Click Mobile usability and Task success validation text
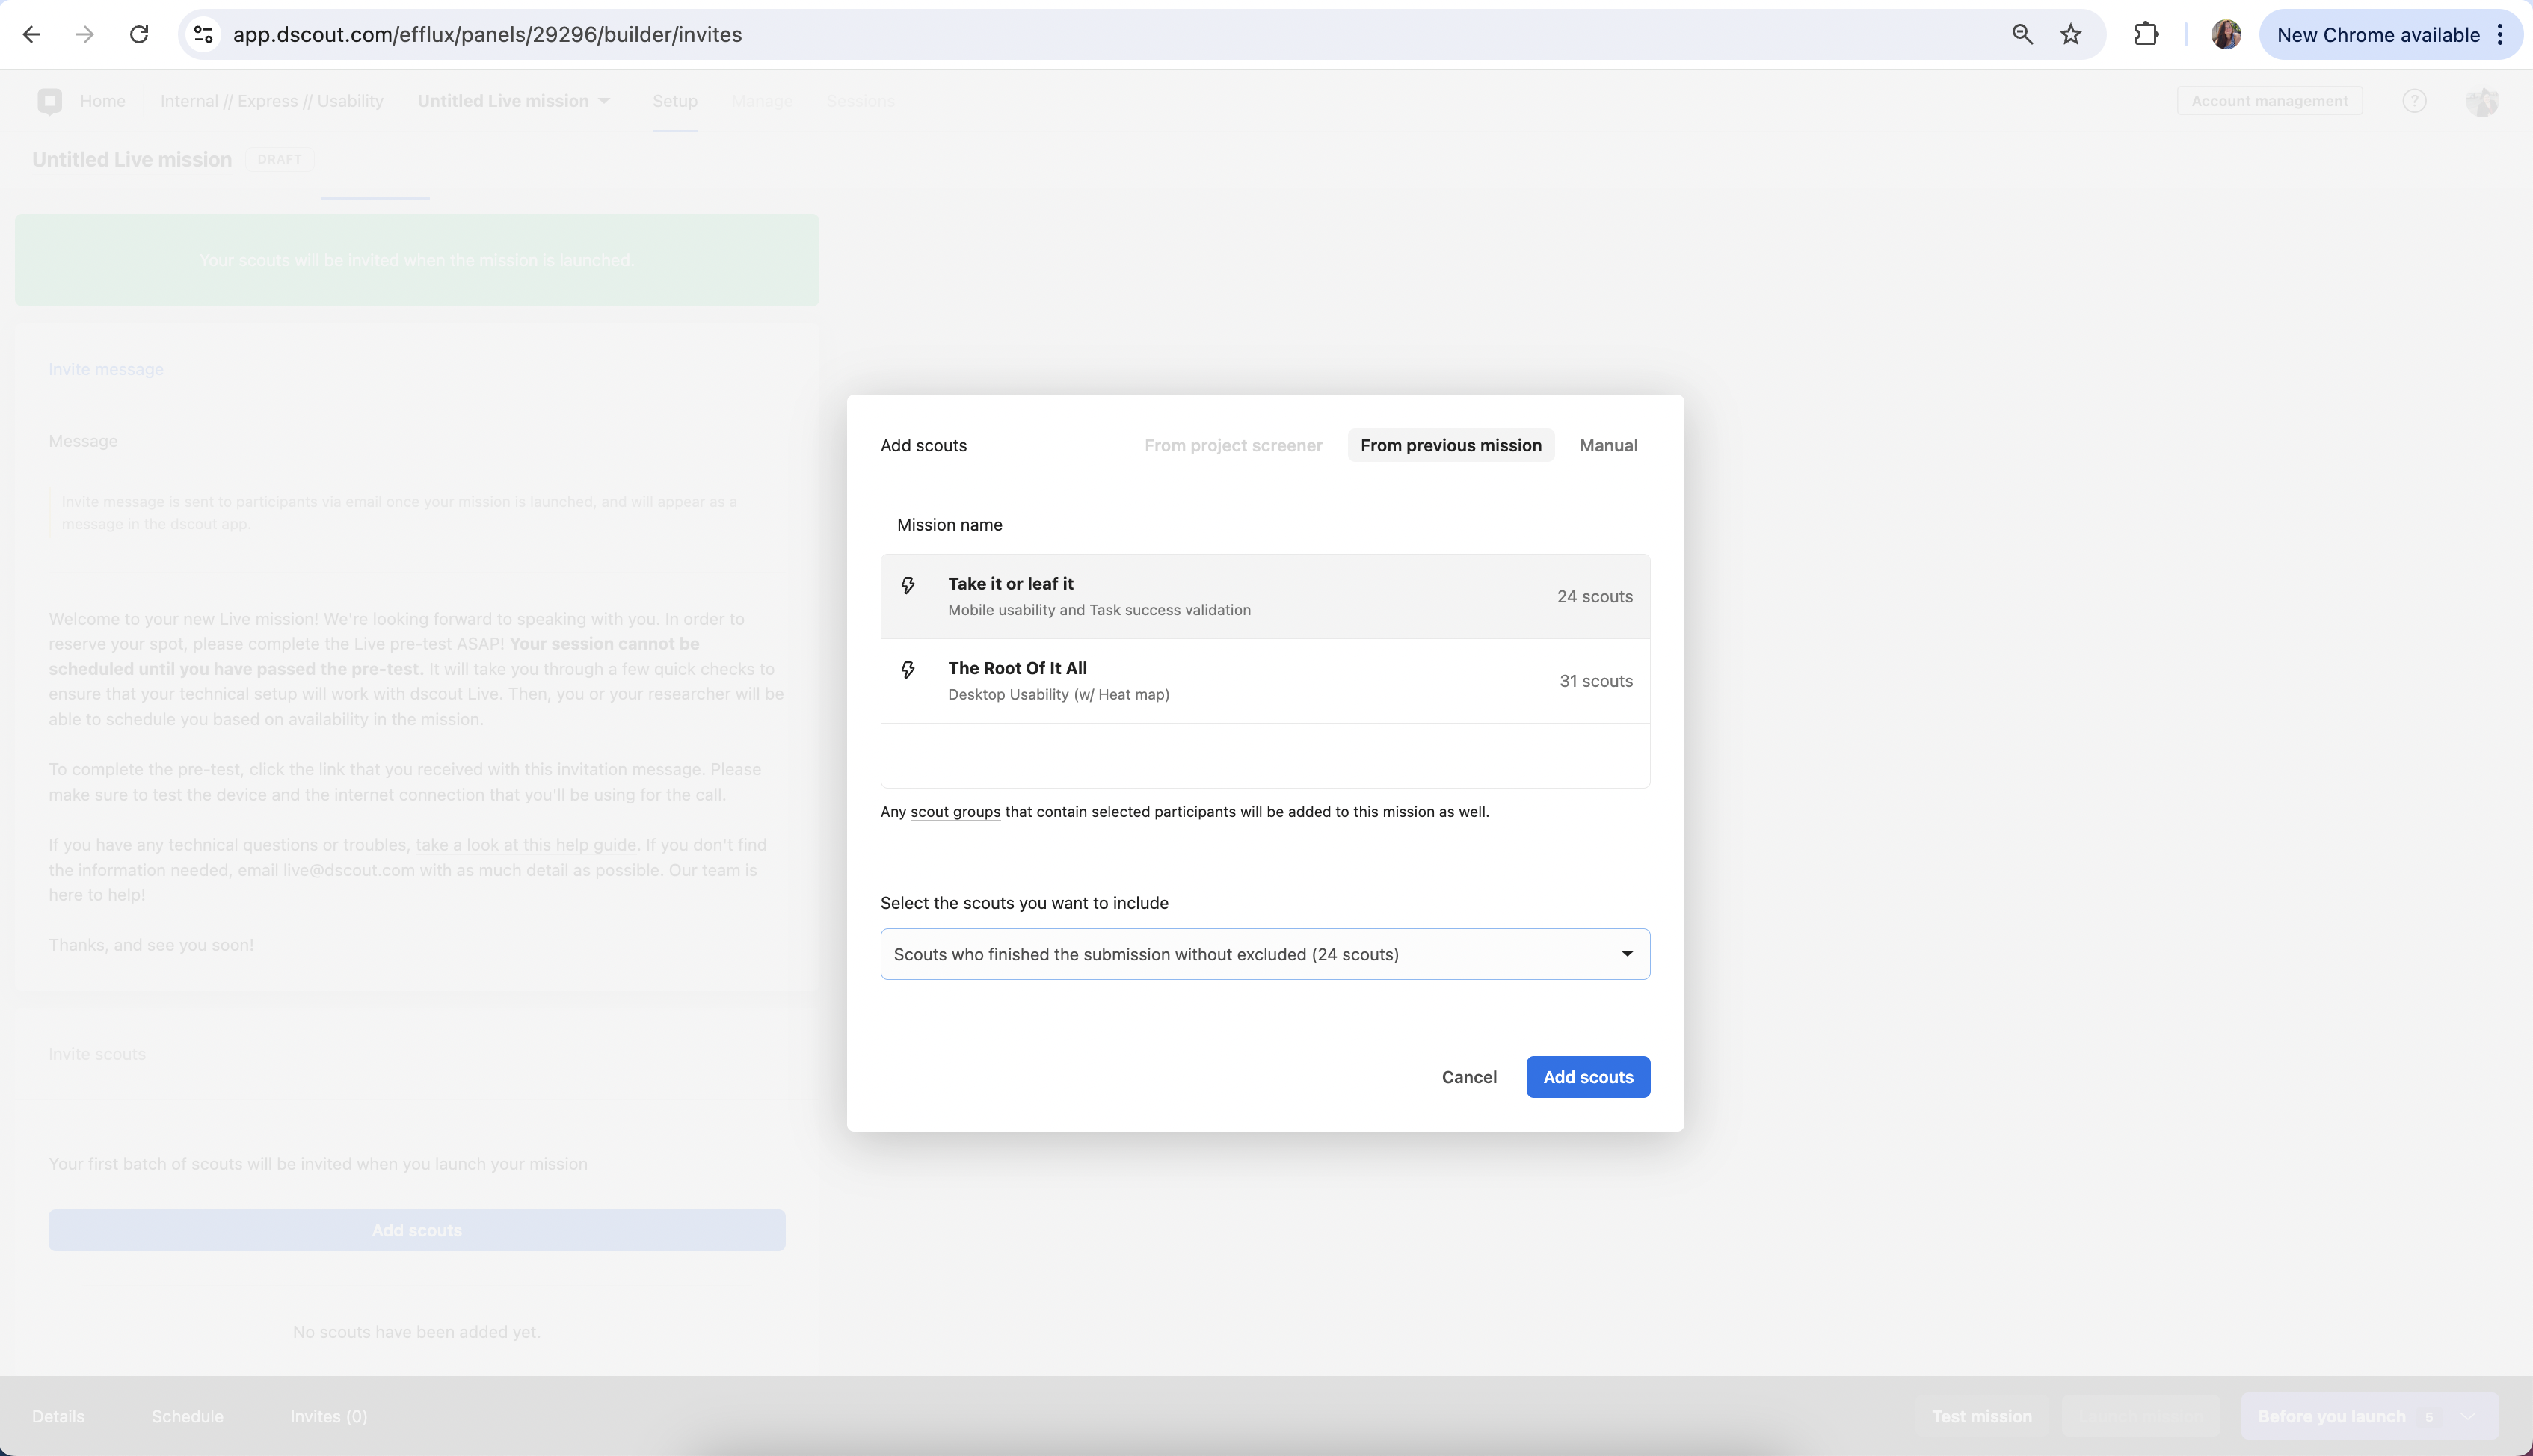Image resolution: width=2533 pixels, height=1456 pixels. (1099, 610)
